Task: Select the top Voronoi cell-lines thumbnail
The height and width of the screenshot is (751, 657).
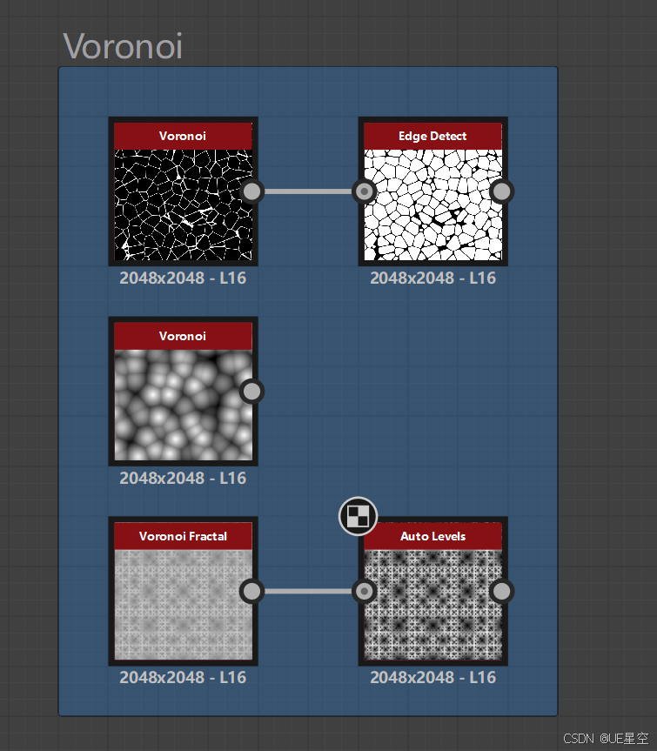Action: 183,205
